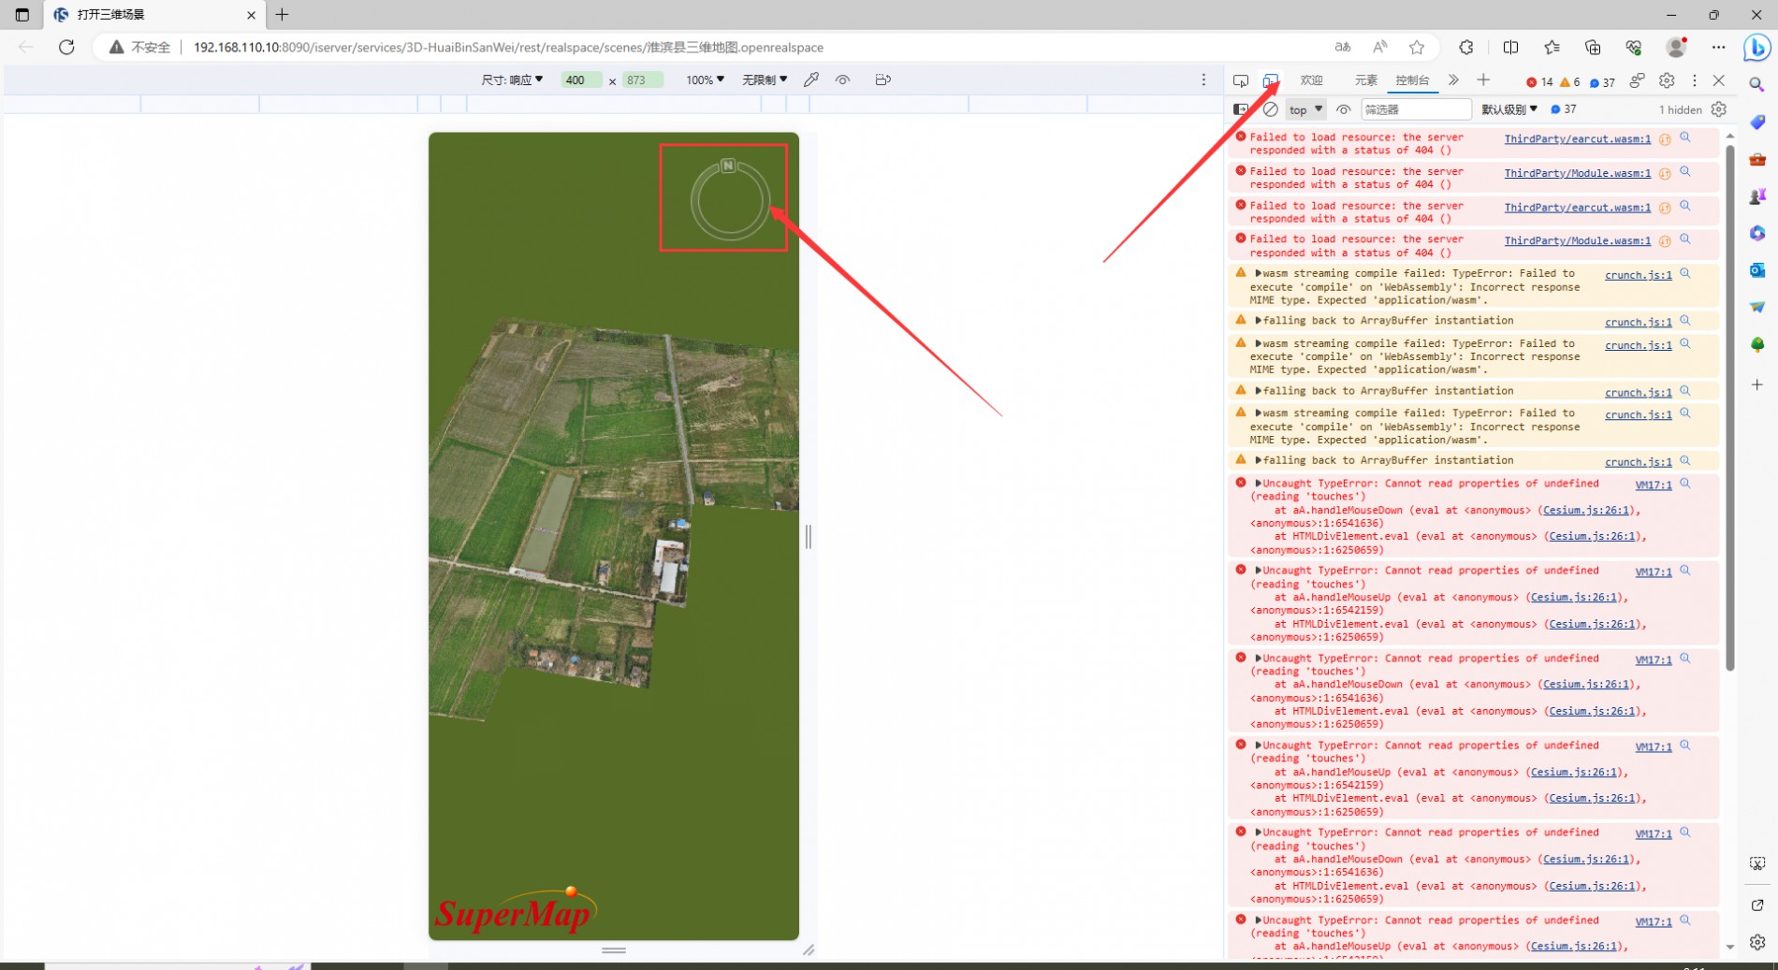Toggle the console sidebar panel
Image resolution: width=1778 pixels, height=970 pixels.
pyautogui.click(x=1241, y=109)
